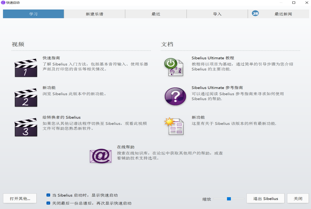
Task: Click the 这里有关于 Sibelius 该版本 description text
Action: [234, 124]
